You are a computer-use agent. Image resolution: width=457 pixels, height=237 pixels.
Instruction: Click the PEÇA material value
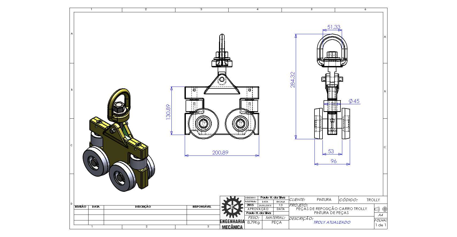point(276,222)
